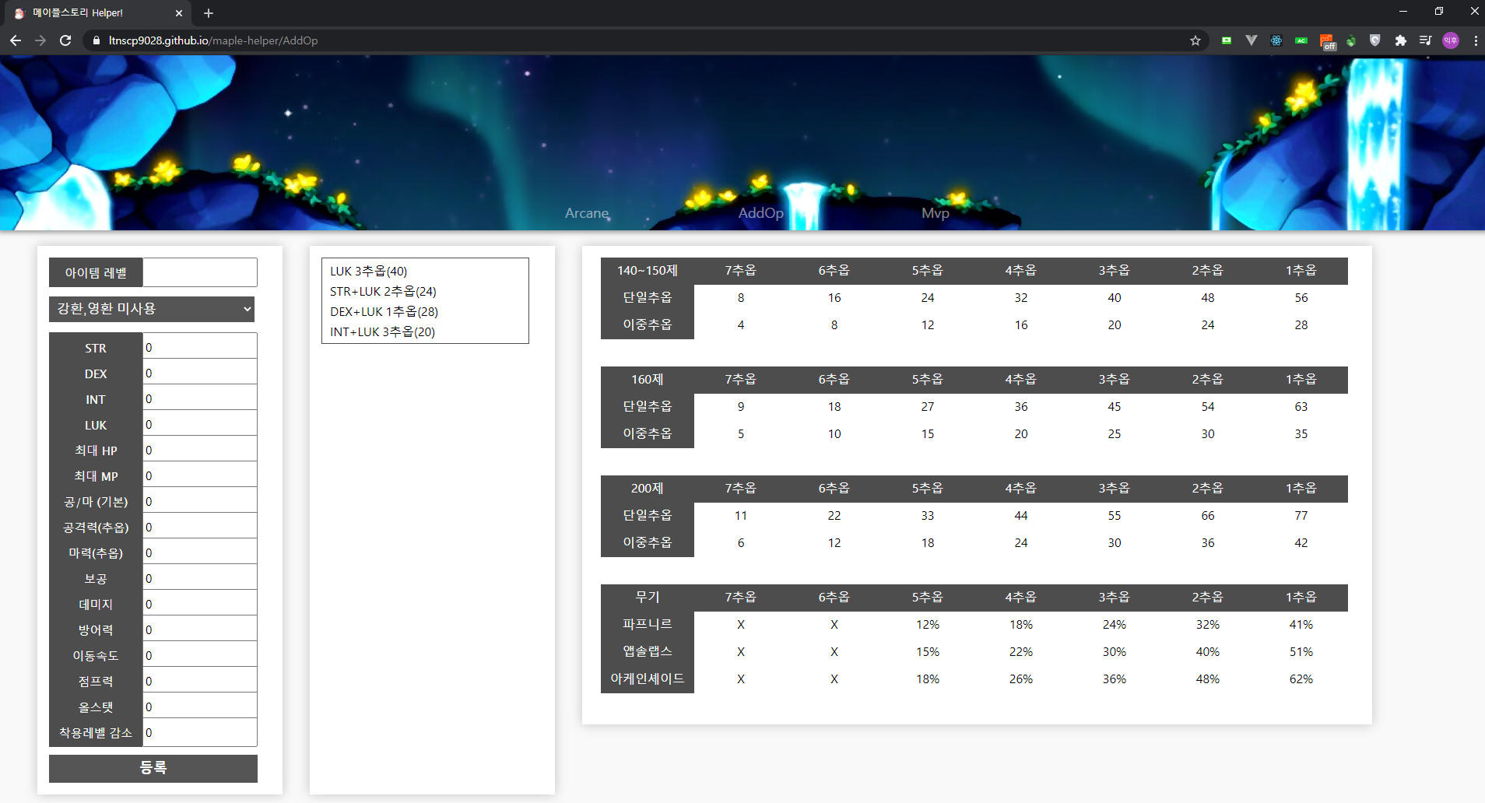Image resolution: width=1485 pixels, height=803 pixels.
Task: Click the 63 cell in 160제 table
Action: click(x=1301, y=407)
